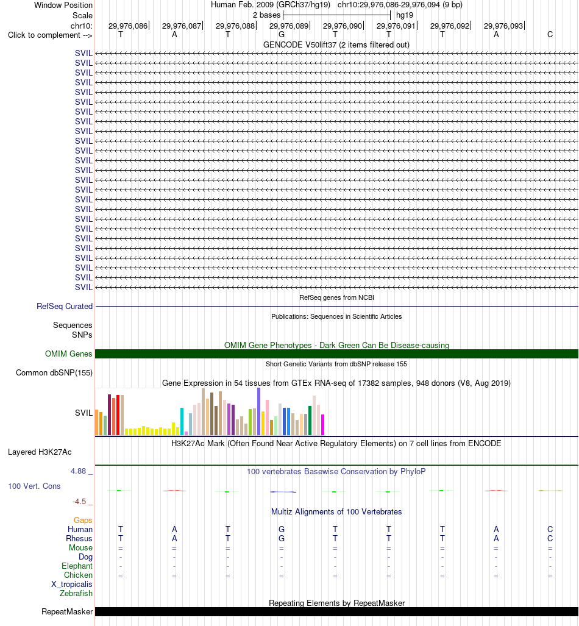The height and width of the screenshot is (626, 579).
Task: Click the Elephant species label
Action: pyautogui.click(x=77, y=566)
